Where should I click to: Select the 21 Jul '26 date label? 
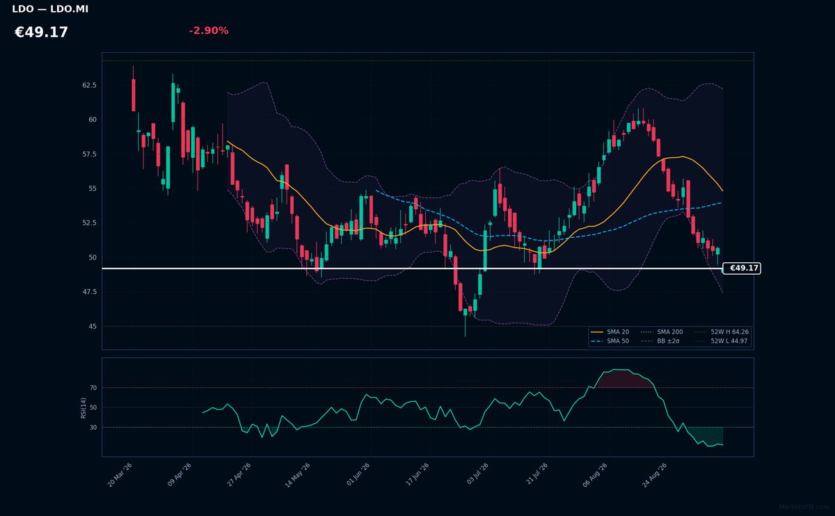(535, 475)
